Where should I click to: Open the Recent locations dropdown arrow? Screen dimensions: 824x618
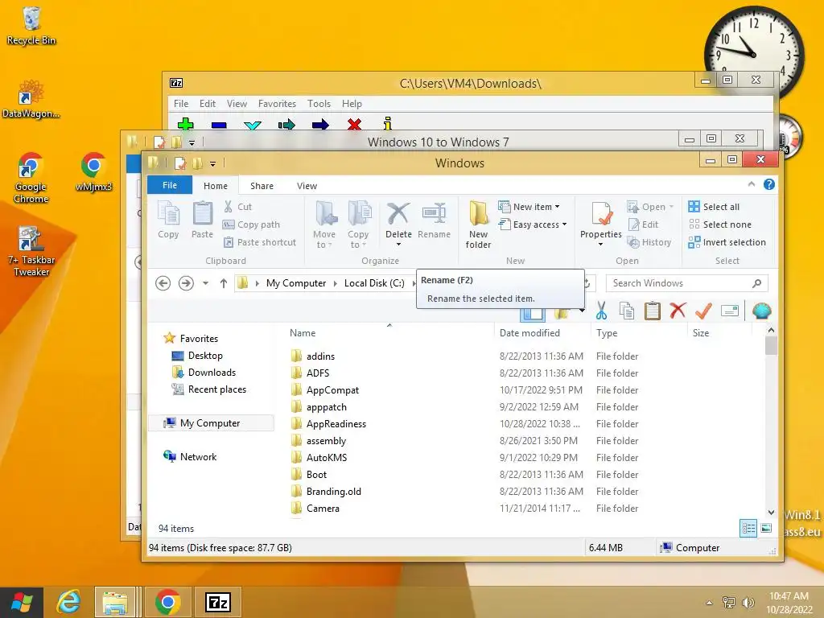point(205,283)
